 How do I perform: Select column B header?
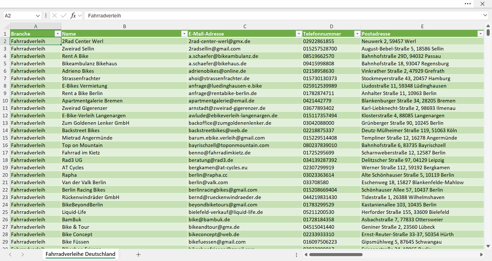[x=125, y=26]
